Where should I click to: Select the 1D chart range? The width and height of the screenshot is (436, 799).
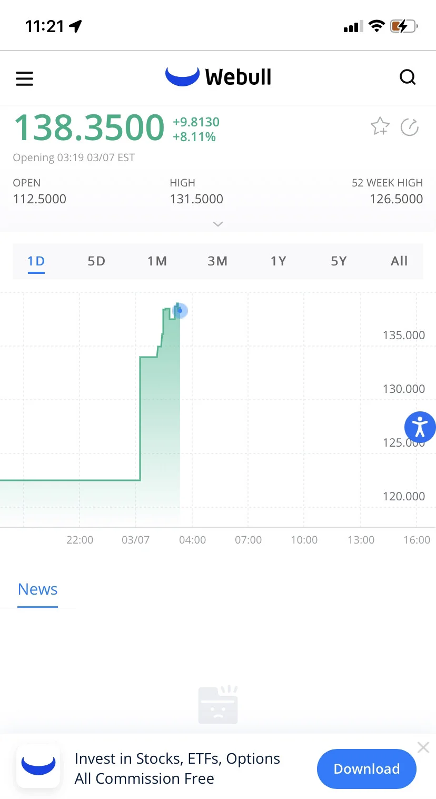[36, 261]
